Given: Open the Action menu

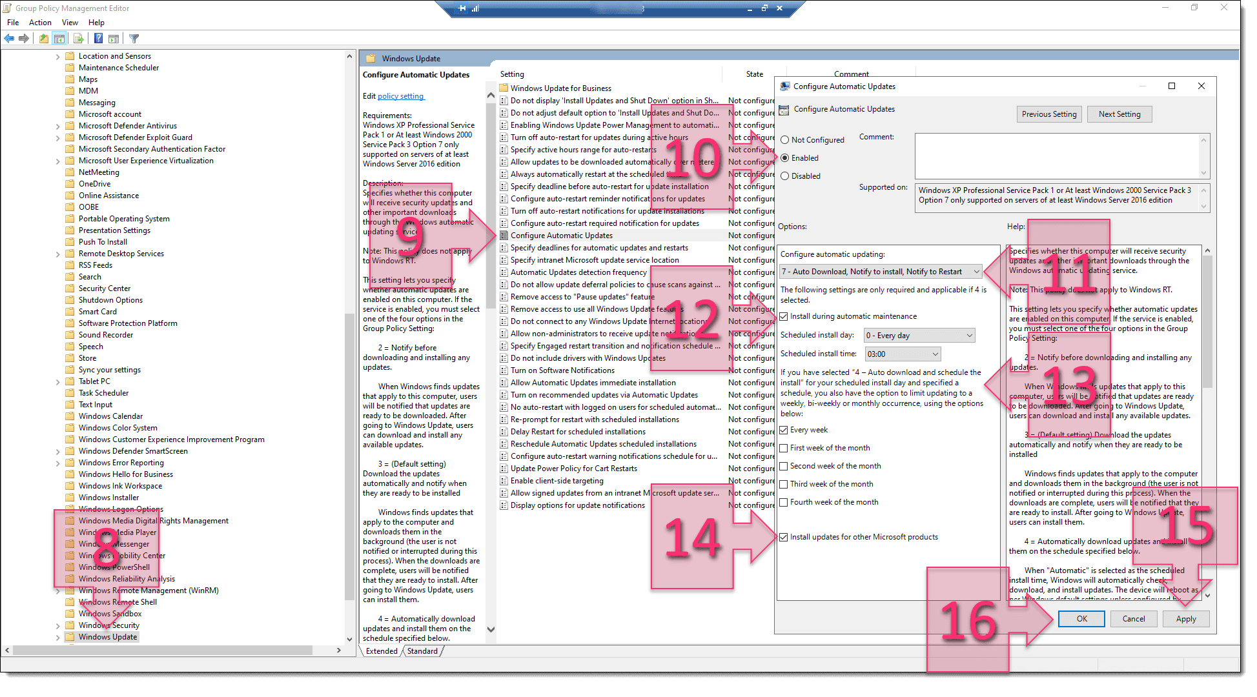Looking at the screenshot, I should [x=34, y=23].
